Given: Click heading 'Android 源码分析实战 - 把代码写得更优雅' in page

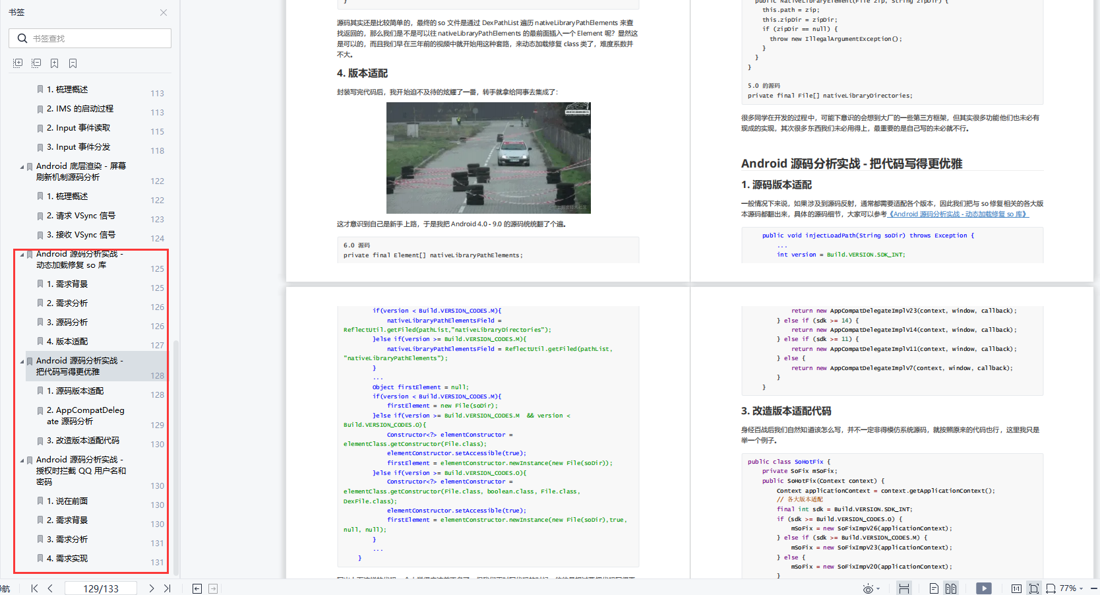Looking at the screenshot, I should [851, 164].
